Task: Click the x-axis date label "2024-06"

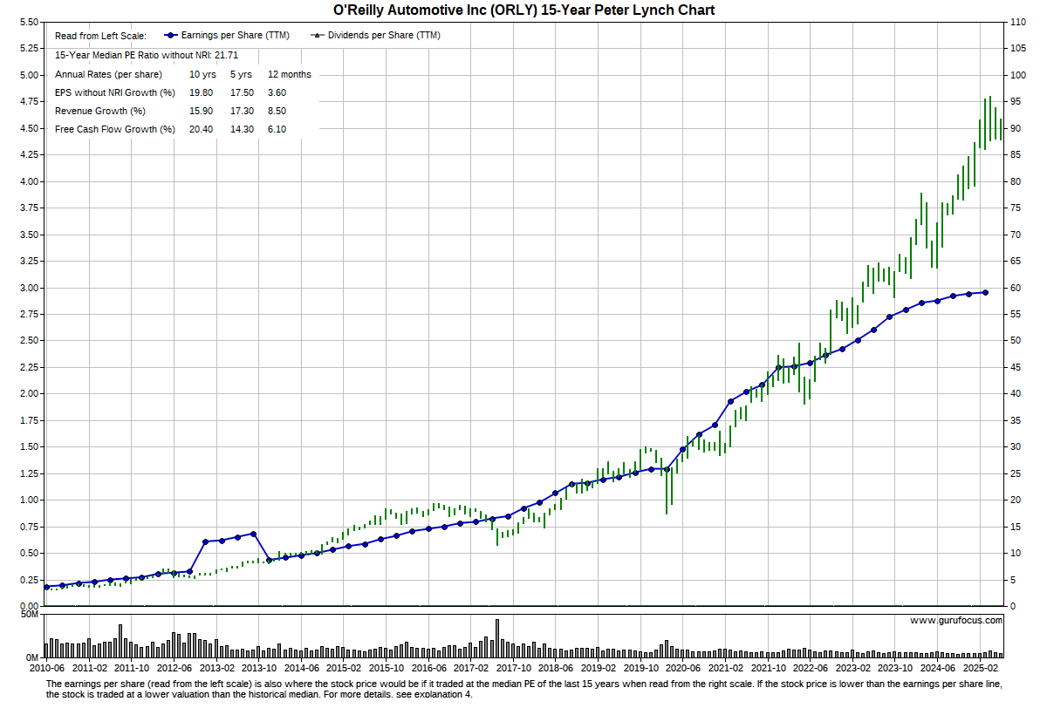Action: coord(936,669)
